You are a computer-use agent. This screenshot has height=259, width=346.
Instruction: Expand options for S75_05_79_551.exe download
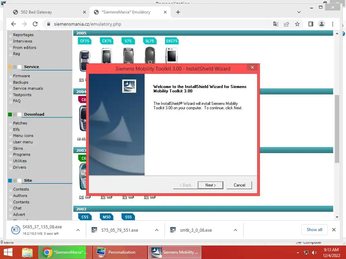(x=157, y=230)
